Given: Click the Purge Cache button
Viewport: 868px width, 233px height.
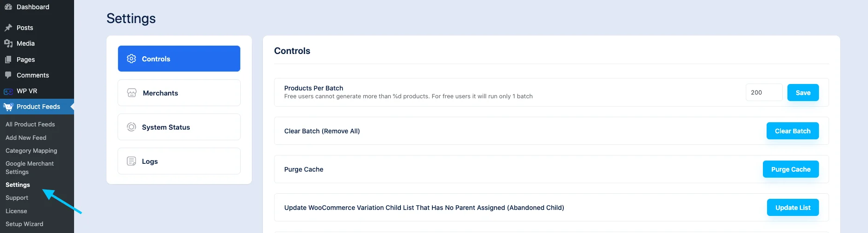Looking at the screenshot, I should [791, 169].
